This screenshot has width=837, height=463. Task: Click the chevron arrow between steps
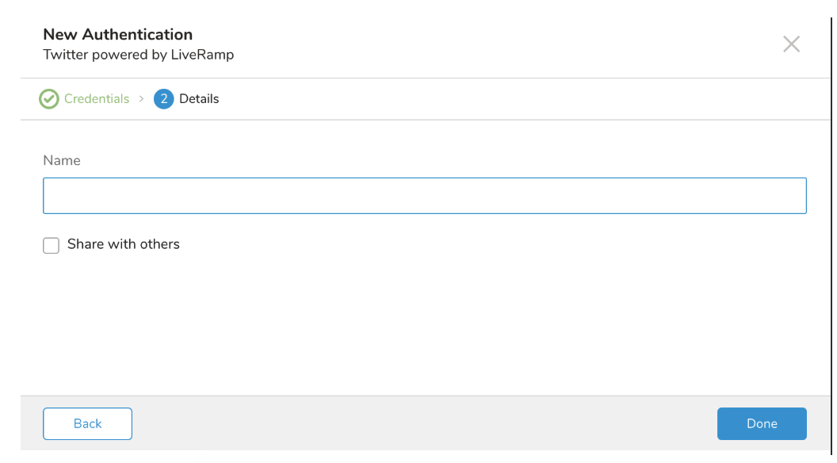tap(142, 99)
